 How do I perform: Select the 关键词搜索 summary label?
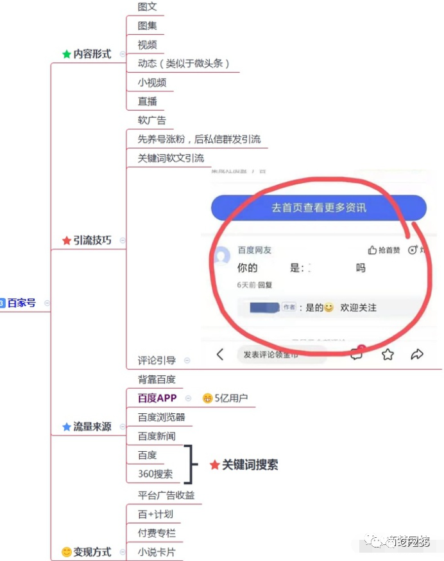point(250,465)
